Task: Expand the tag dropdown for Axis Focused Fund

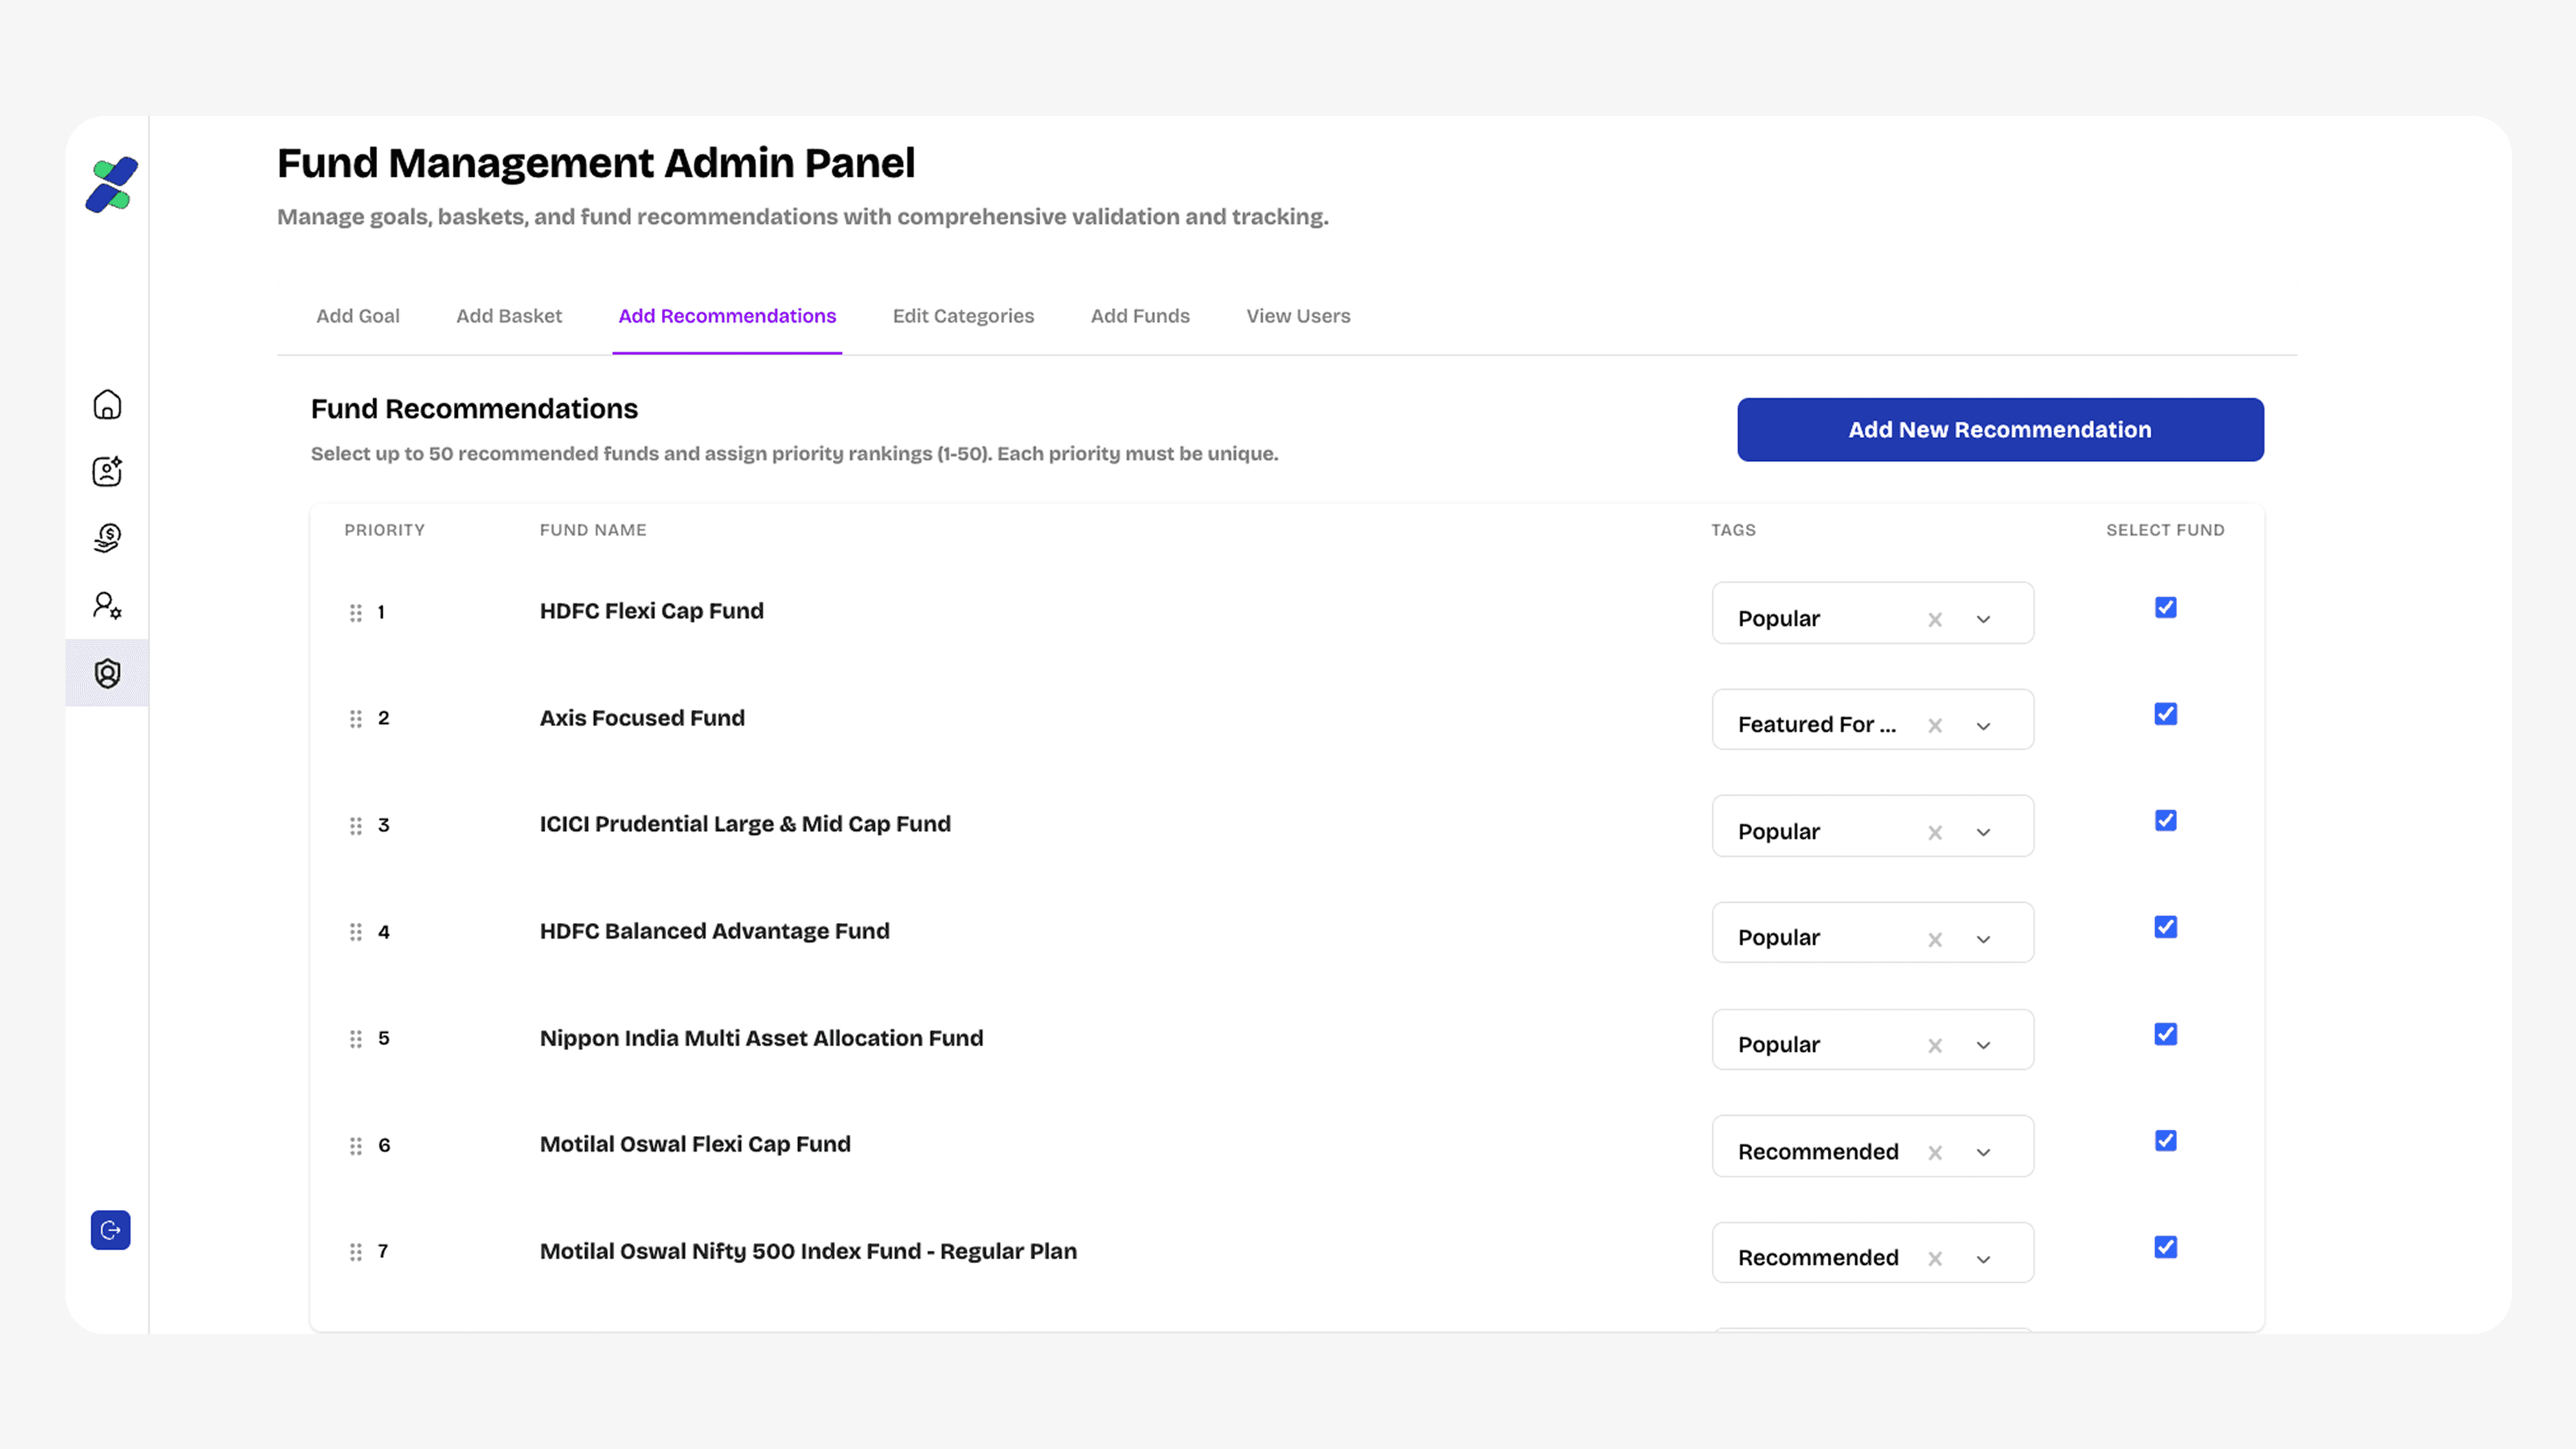Action: click(x=1983, y=726)
